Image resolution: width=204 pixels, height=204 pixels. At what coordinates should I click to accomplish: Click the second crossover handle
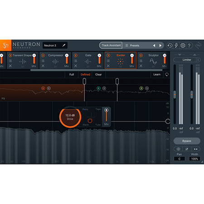[x=117, y=81]
